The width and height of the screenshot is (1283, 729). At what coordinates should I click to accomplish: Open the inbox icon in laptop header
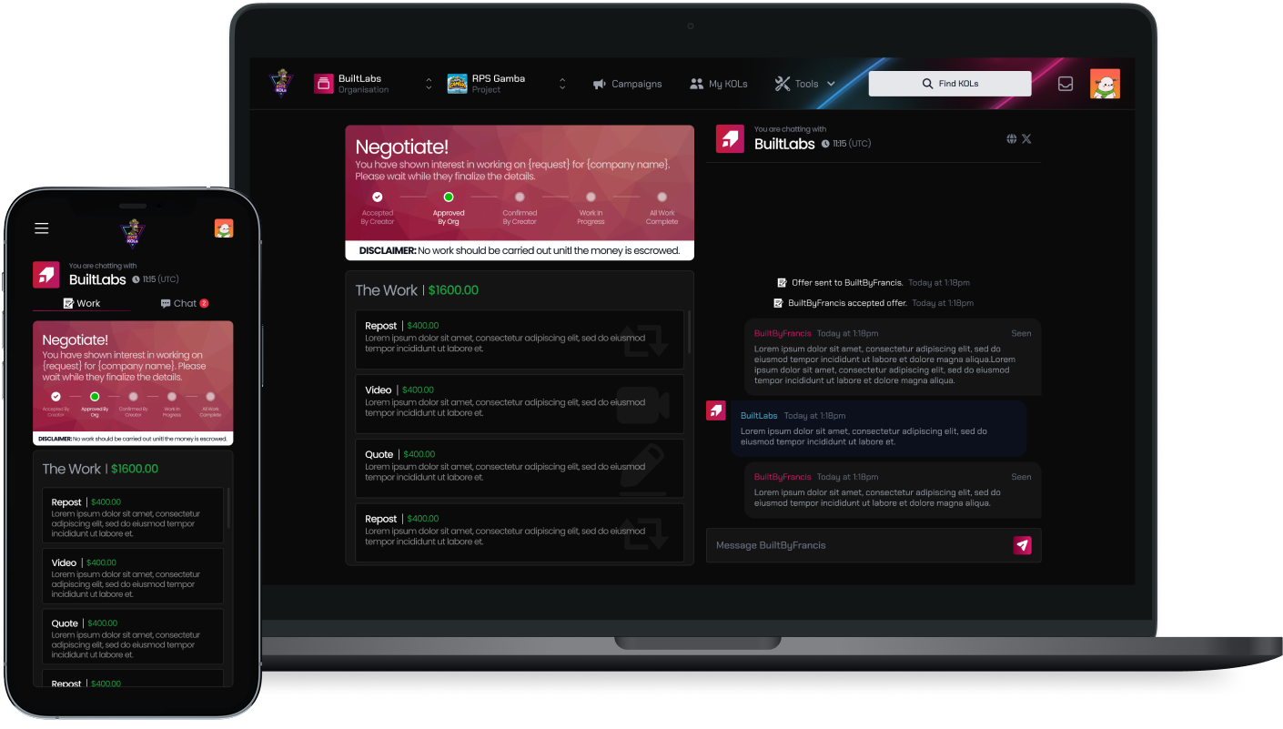1066,84
